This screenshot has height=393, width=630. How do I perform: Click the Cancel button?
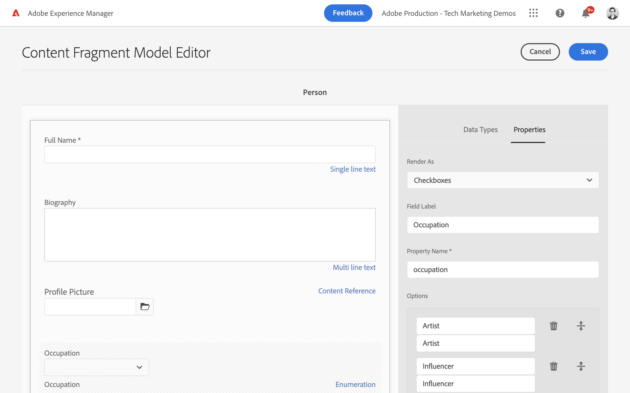point(540,52)
